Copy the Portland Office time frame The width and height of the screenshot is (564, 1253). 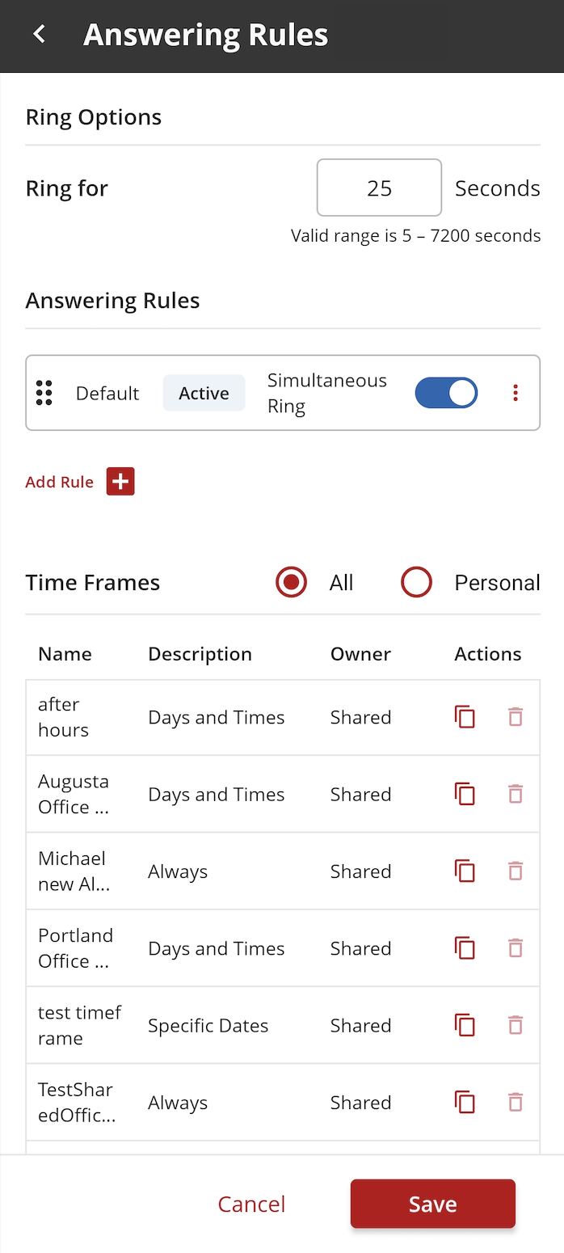[465, 948]
